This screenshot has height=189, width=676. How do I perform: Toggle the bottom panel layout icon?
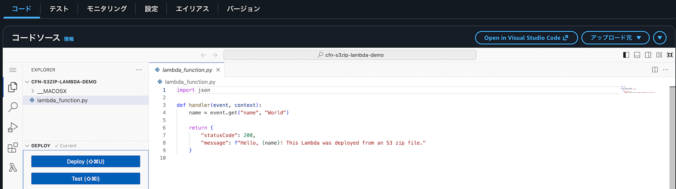pos(637,55)
